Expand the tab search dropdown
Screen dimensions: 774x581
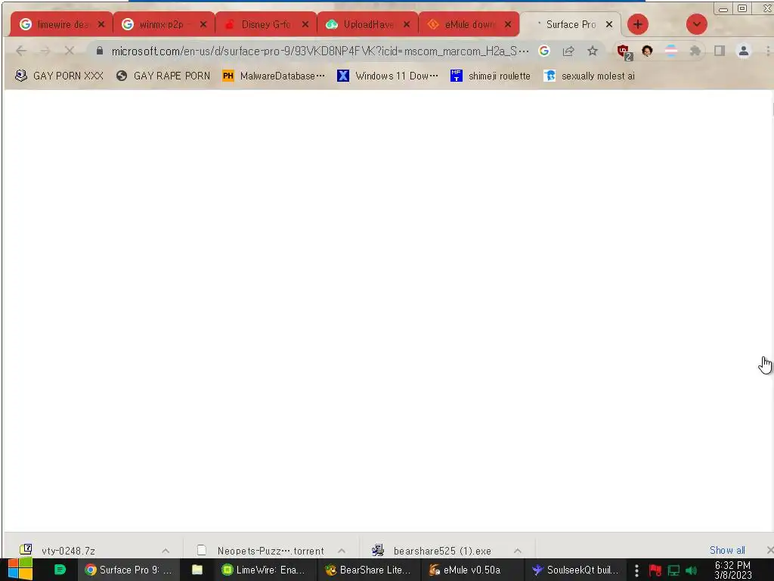click(696, 24)
